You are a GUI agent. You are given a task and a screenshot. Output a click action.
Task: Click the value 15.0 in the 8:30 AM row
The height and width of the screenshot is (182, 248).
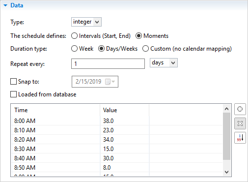click(x=125, y=149)
